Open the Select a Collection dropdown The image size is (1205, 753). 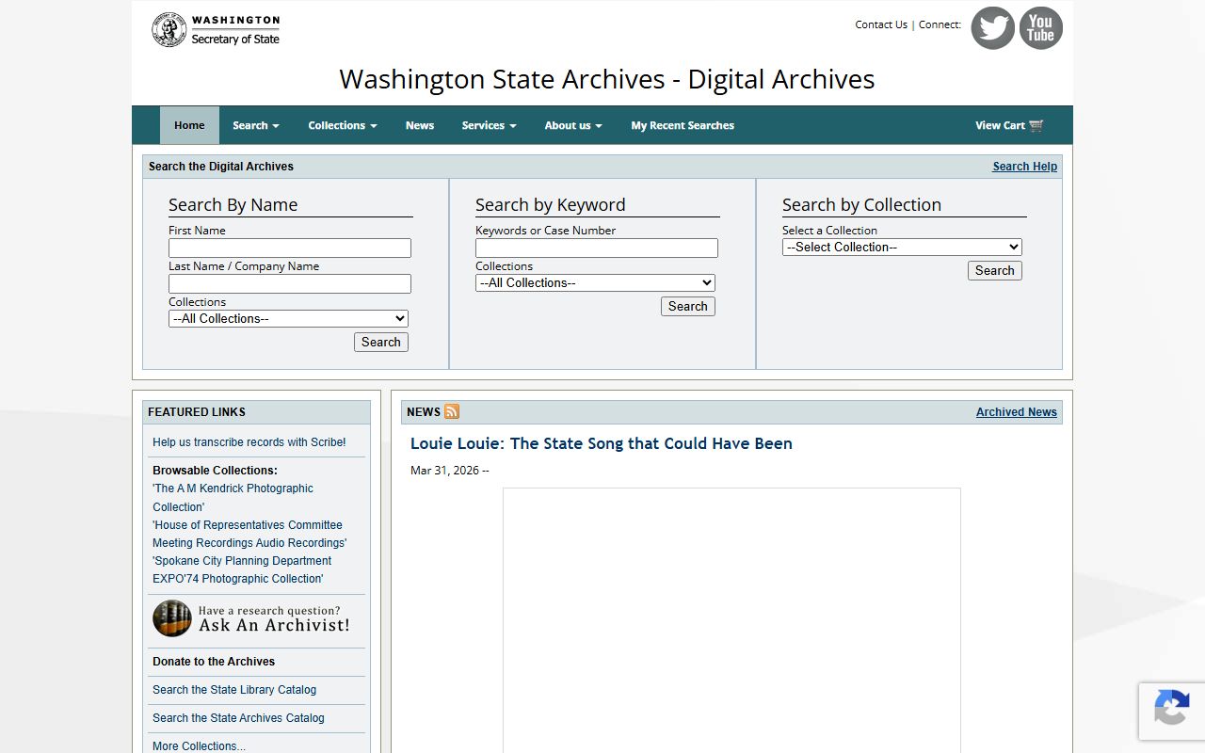(x=902, y=247)
